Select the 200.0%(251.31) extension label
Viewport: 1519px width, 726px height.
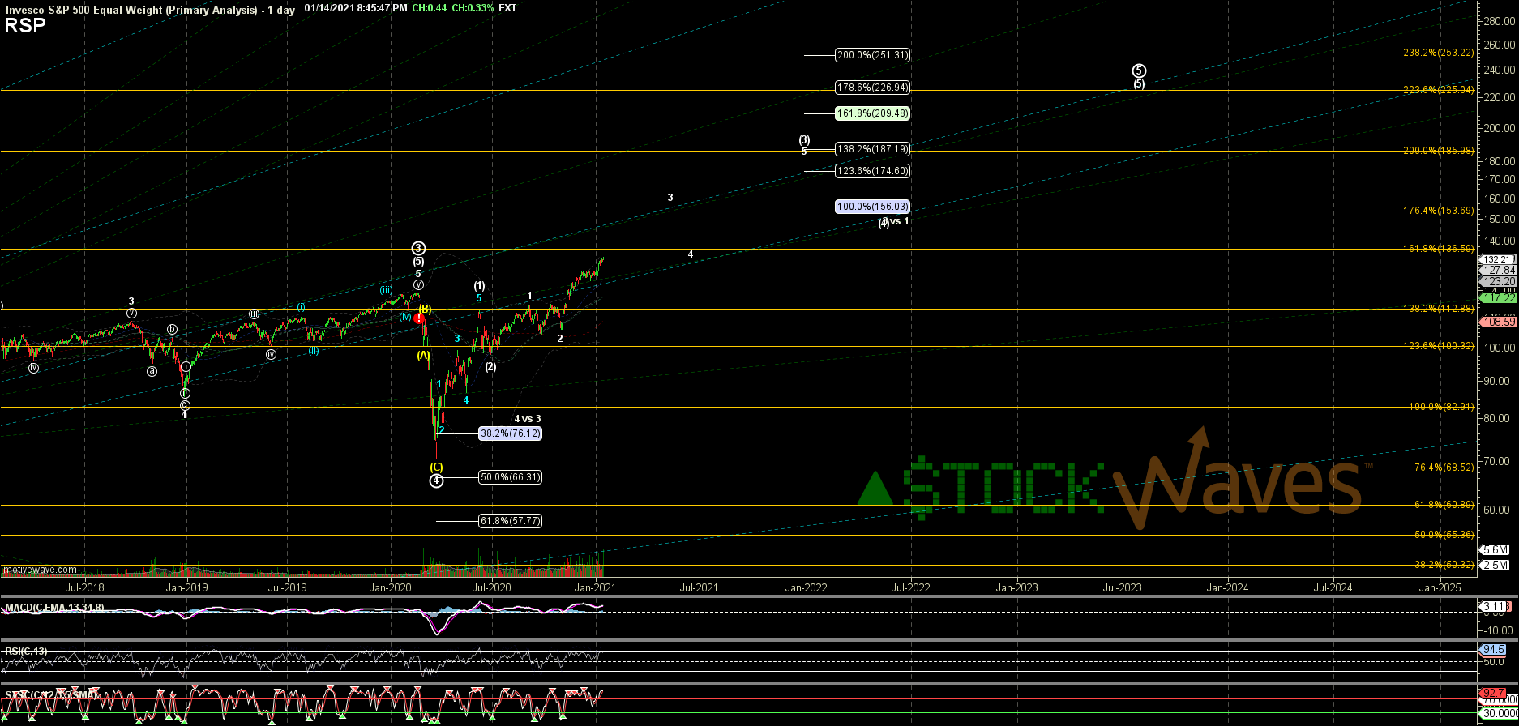872,55
